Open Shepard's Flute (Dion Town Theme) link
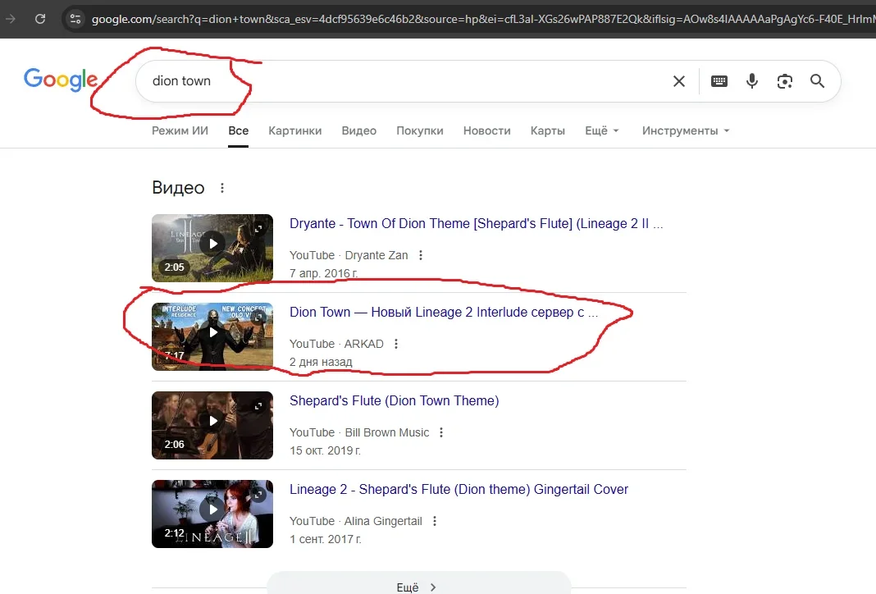This screenshot has height=594, width=876. pos(394,401)
